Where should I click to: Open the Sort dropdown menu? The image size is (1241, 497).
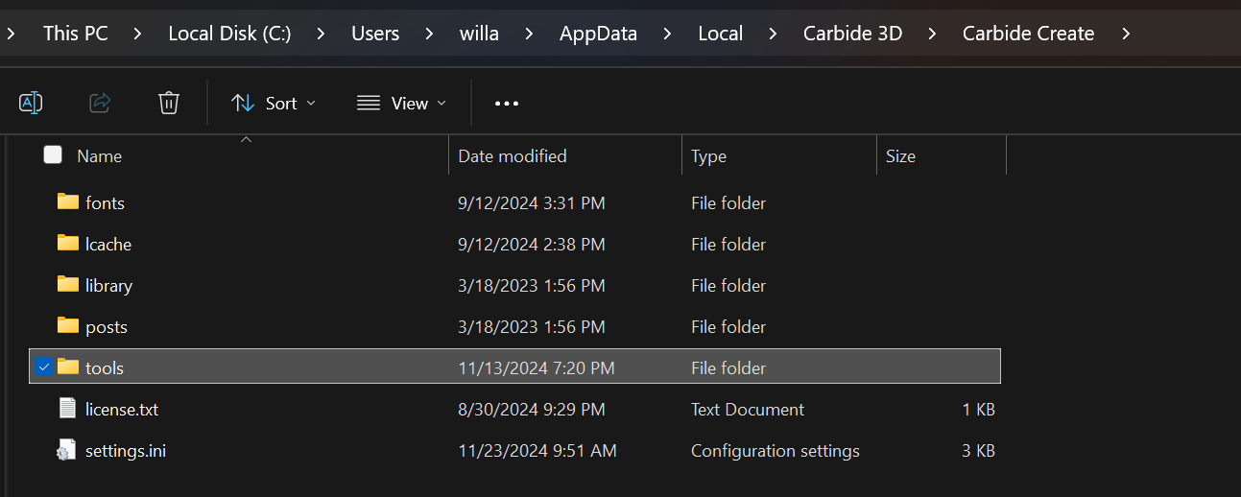point(274,103)
